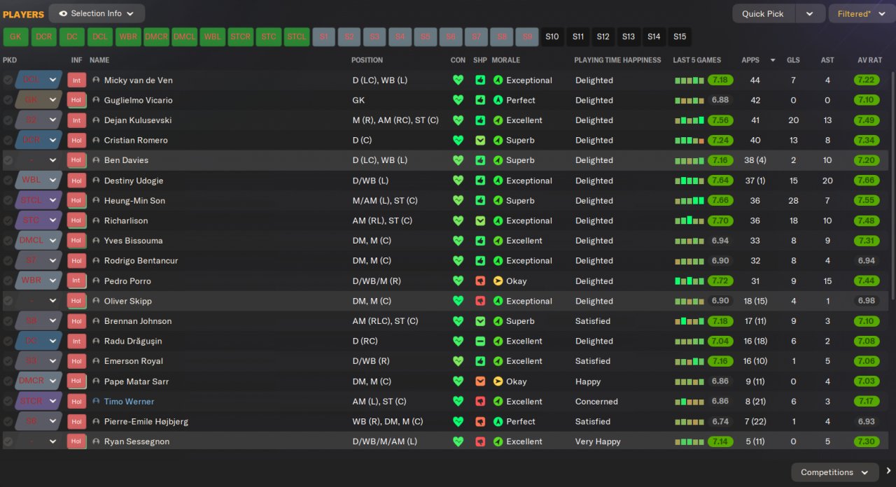Toggle the picked checkbox for Ryan Sessegnon
This screenshot has height=487, width=896.
pos(8,442)
